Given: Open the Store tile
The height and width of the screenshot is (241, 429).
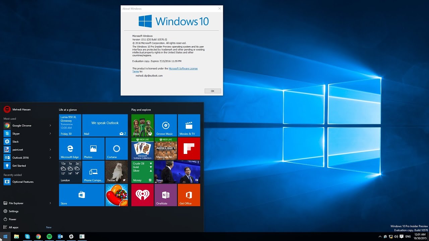Looking at the screenshot, I should 82,195.
